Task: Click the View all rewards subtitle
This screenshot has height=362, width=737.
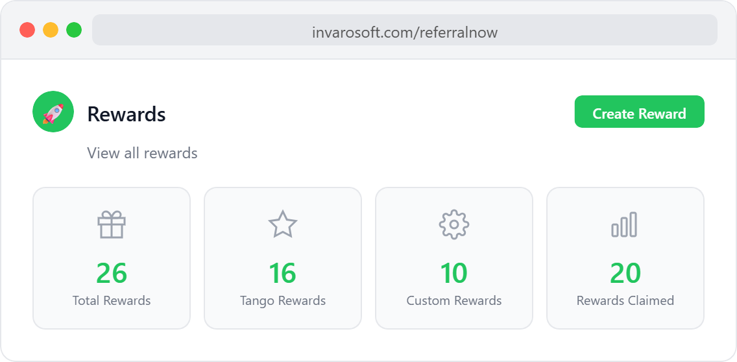Action: click(x=143, y=153)
